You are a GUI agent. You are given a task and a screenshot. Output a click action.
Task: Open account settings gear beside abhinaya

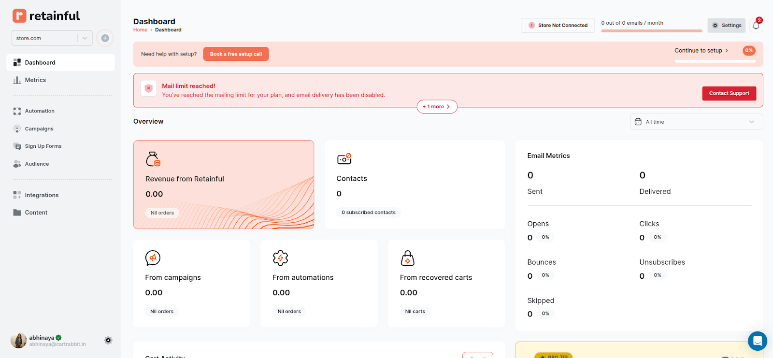[x=108, y=340]
